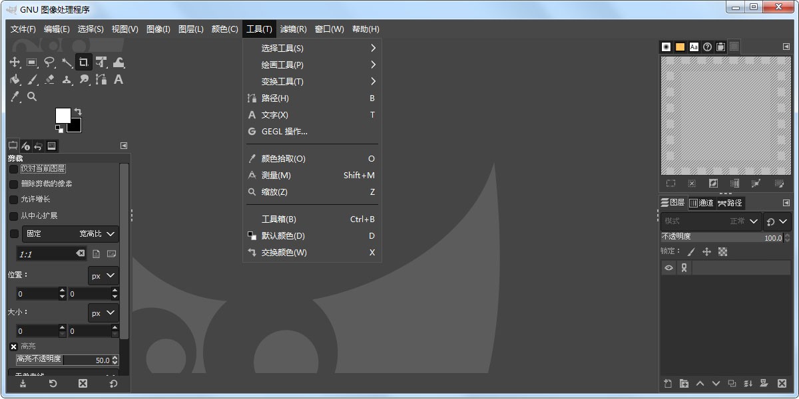Open the 滤镜 menu

coord(292,29)
